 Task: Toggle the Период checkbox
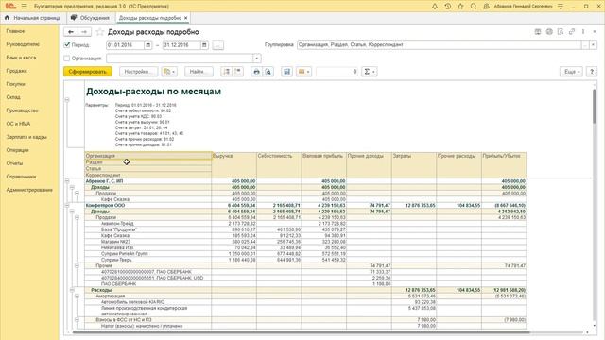(67, 44)
